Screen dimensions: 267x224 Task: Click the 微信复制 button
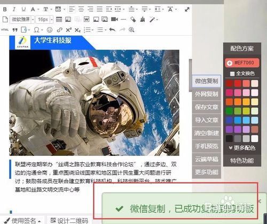tap(207, 81)
